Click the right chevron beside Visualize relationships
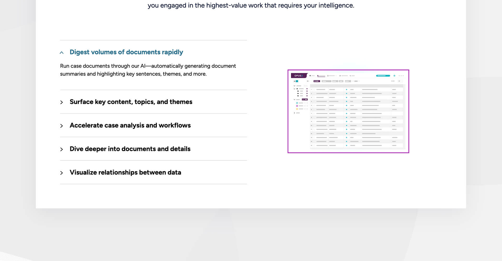502x261 pixels. (x=62, y=173)
